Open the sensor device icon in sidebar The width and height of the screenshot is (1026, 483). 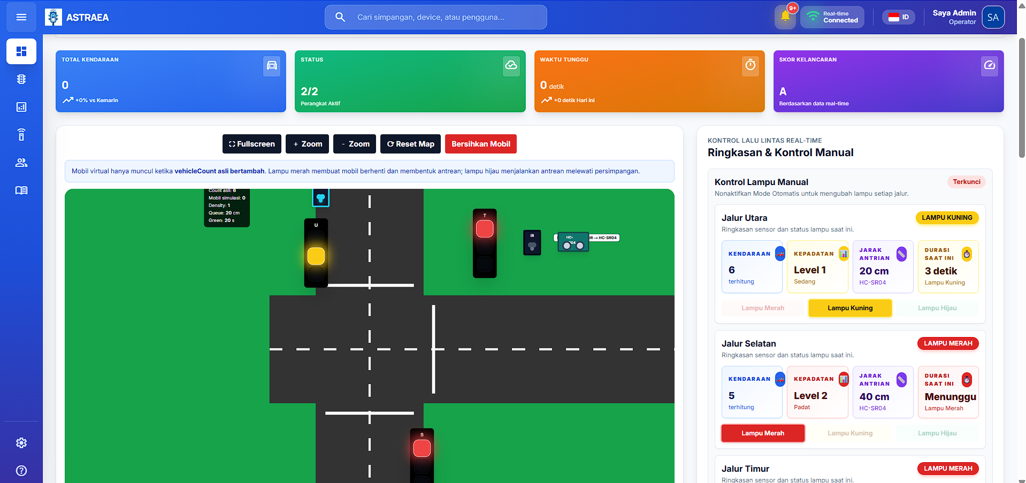tap(21, 135)
